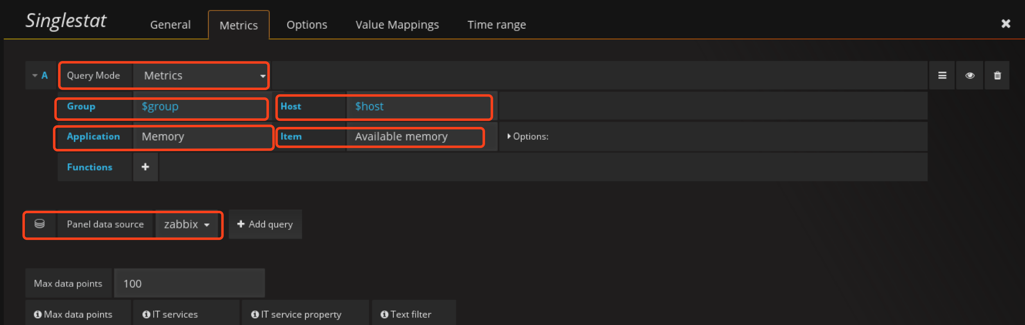Click the database icon beside Panel data source
The image size is (1025, 325).
tap(40, 224)
